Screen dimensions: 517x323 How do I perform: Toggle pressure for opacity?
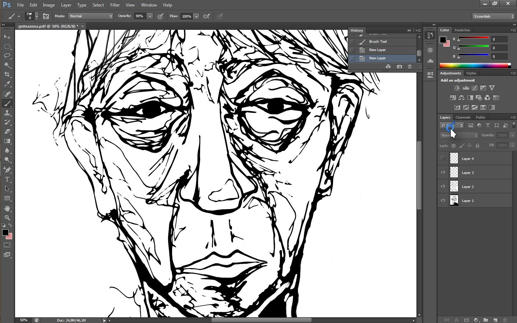point(160,16)
